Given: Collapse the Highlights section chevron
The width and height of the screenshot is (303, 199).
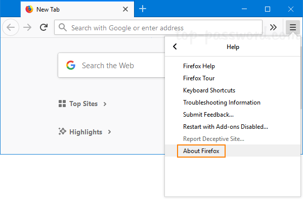Looking at the screenshot, I should click(110, 132).
